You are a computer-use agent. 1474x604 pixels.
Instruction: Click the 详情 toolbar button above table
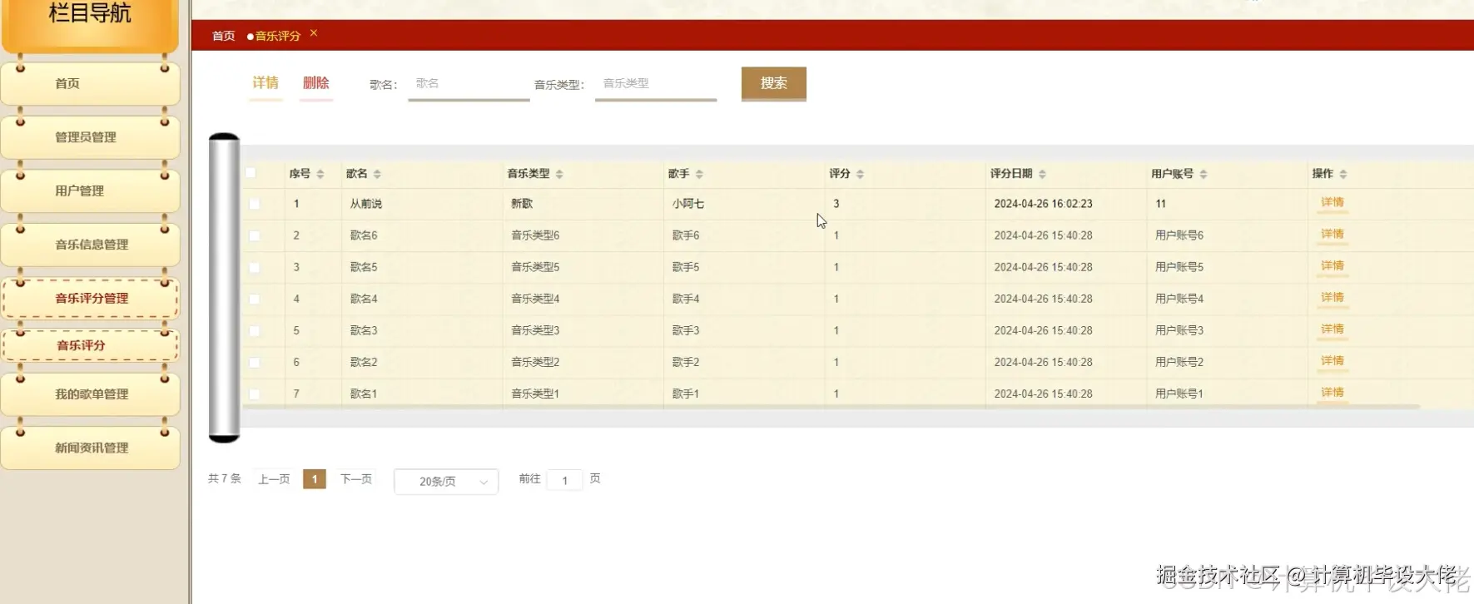tap(266, 83)
